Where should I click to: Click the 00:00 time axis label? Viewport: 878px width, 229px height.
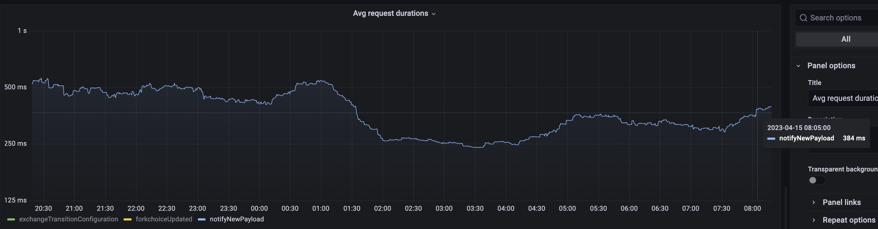[259, 209]
